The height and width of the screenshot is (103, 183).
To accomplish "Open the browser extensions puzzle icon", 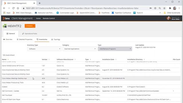I will [x=170, y=8].
